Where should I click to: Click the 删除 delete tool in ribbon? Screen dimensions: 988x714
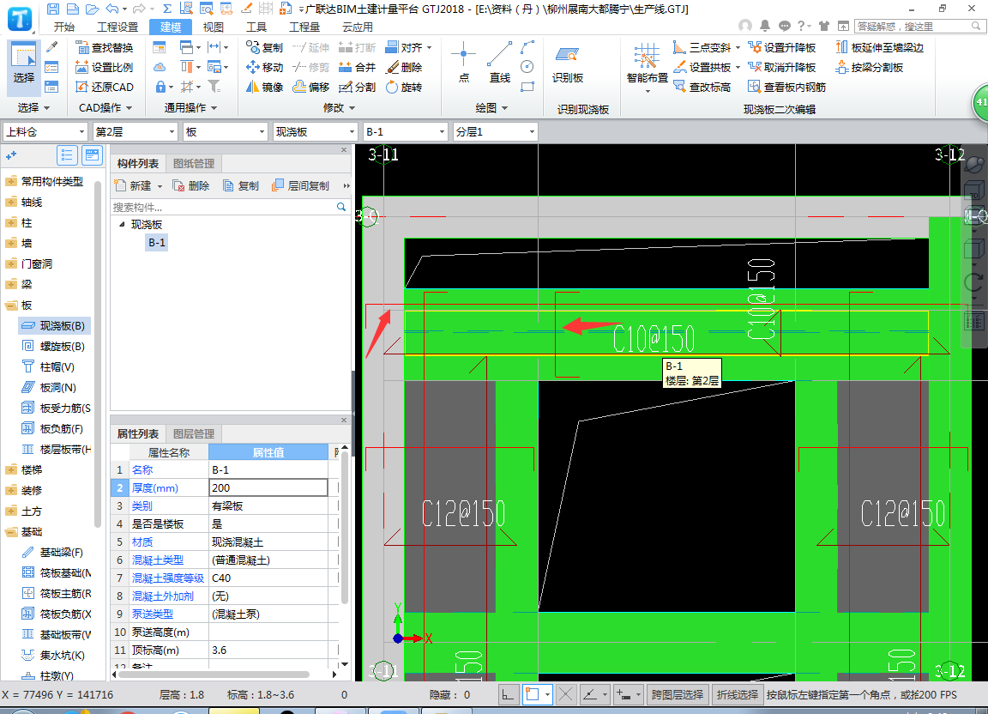pos(404,68)
